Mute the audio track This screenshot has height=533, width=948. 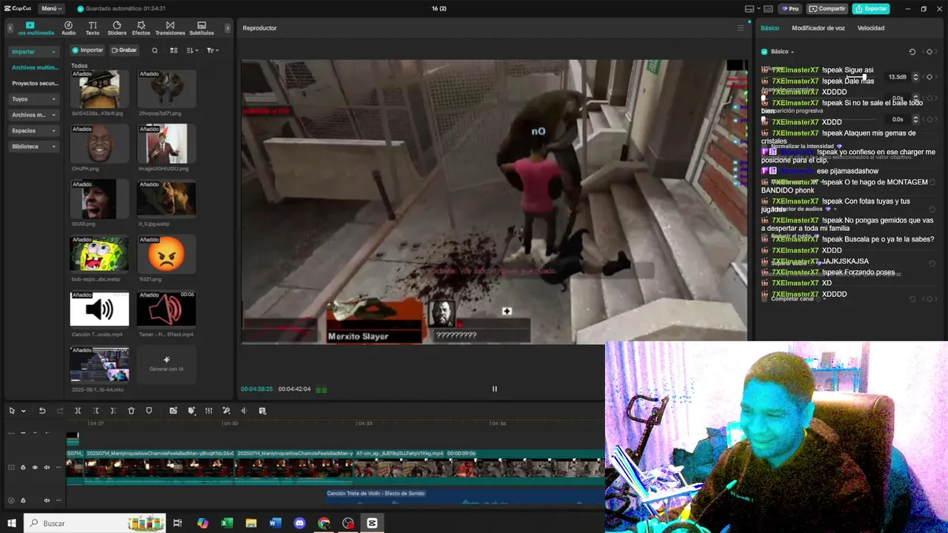pos(47,500)
